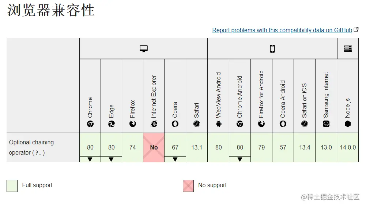Click the Safari on iOS compass icon

[304, 124]
